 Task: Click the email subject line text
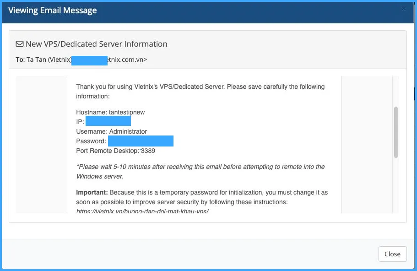(96, 44)
